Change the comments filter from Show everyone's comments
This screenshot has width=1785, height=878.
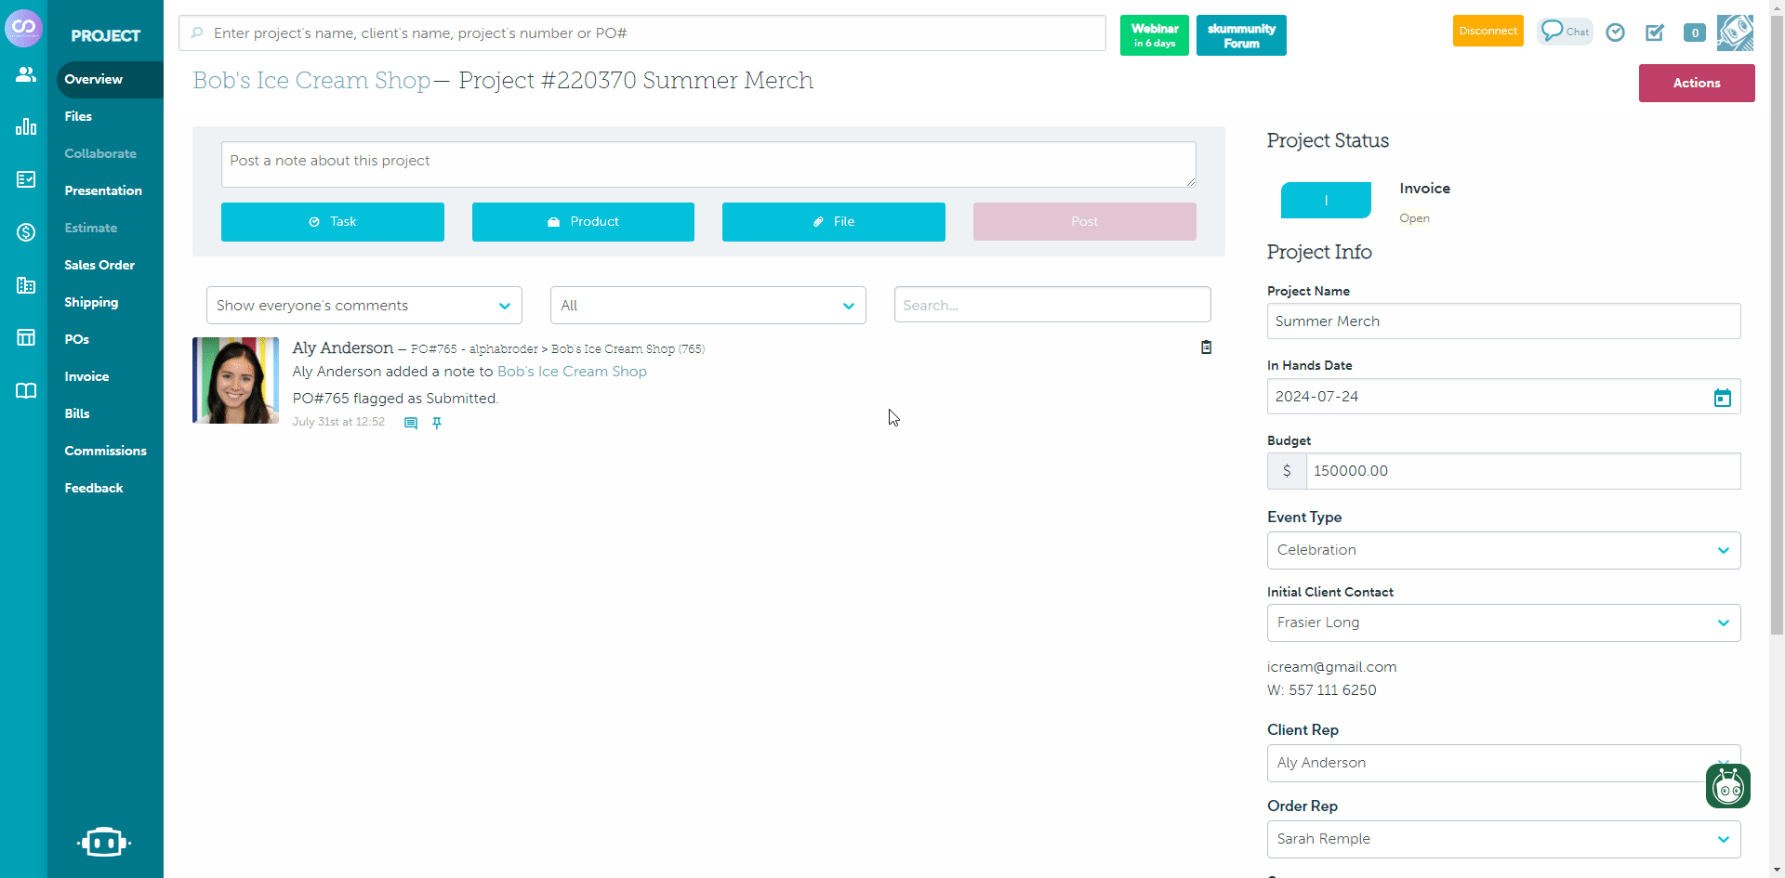coord(363,305)
